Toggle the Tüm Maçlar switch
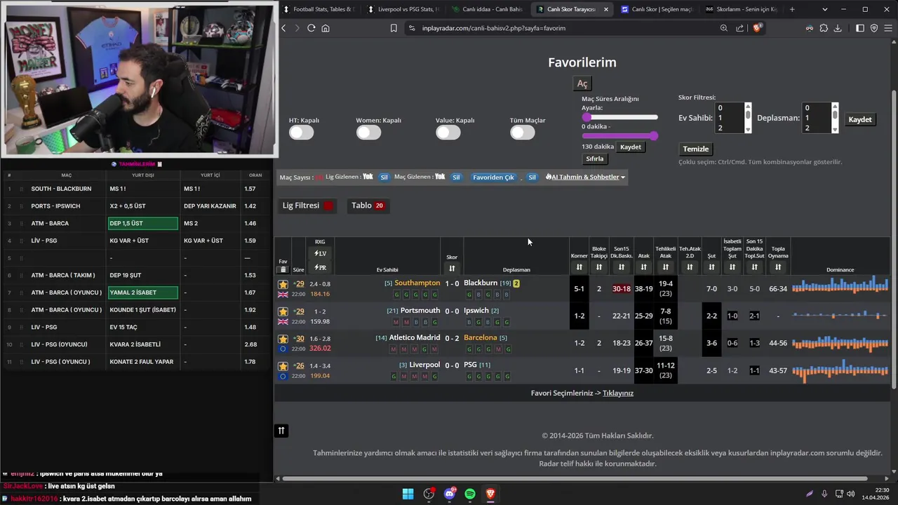This screenshot has height=505, width=898. click(522, 132)
